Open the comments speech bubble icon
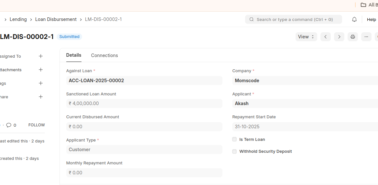 (x=9, y=125)
